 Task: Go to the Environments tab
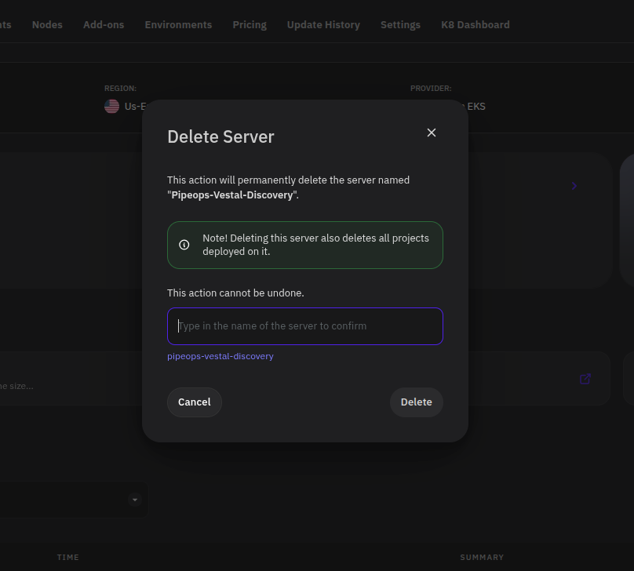[x=178, y=24]
